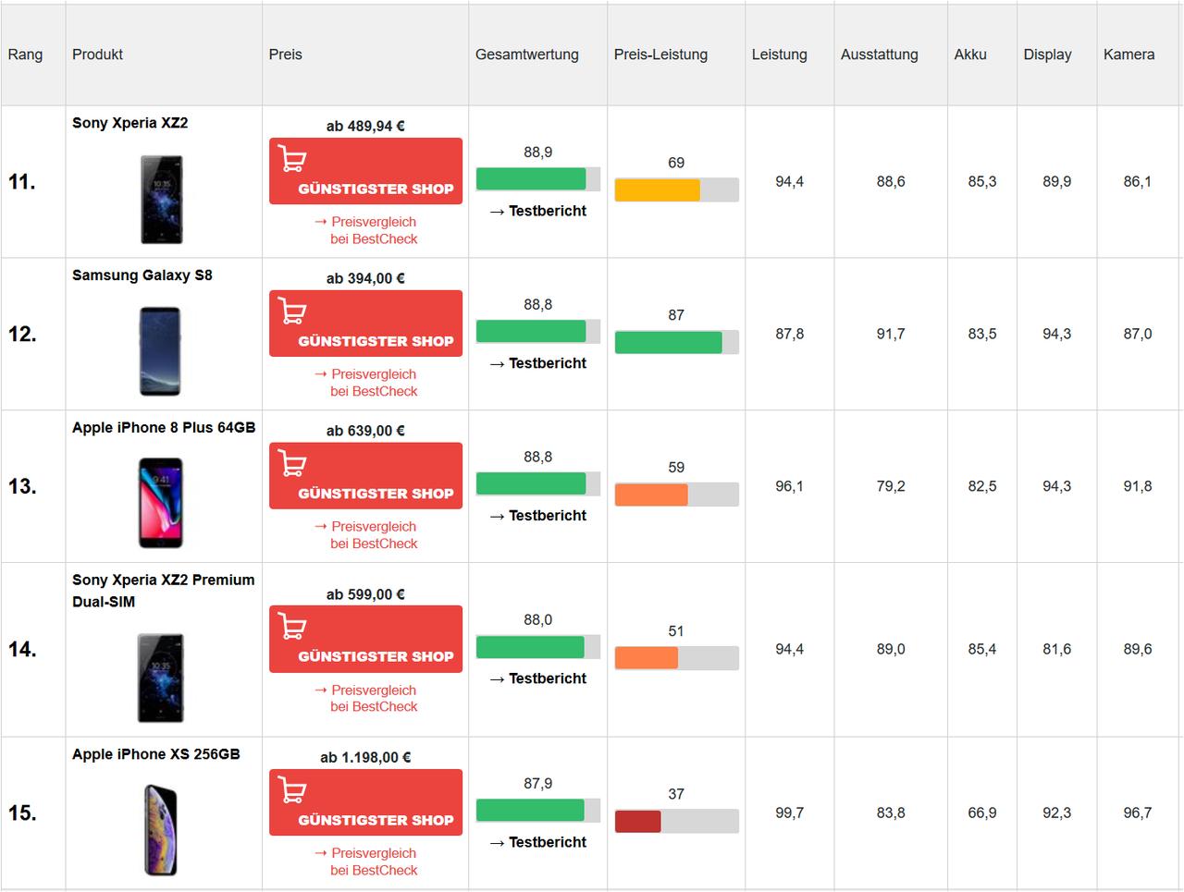Click the price 'ab 394,00 €'
The width and height of the screenshot is (1184, 892).
[x=365, y=279]
